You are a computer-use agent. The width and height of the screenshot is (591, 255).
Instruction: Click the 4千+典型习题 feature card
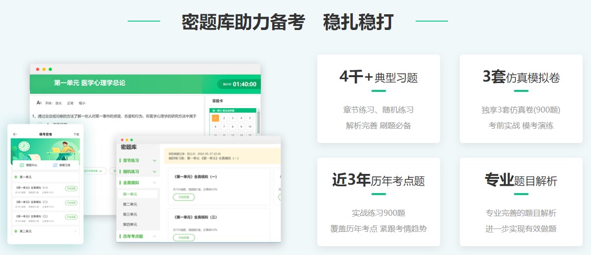click(x=378, y=98)
